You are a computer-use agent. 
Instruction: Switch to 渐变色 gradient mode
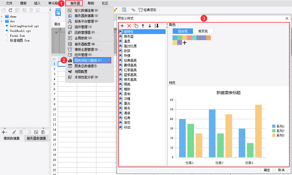tap(203, 31)
